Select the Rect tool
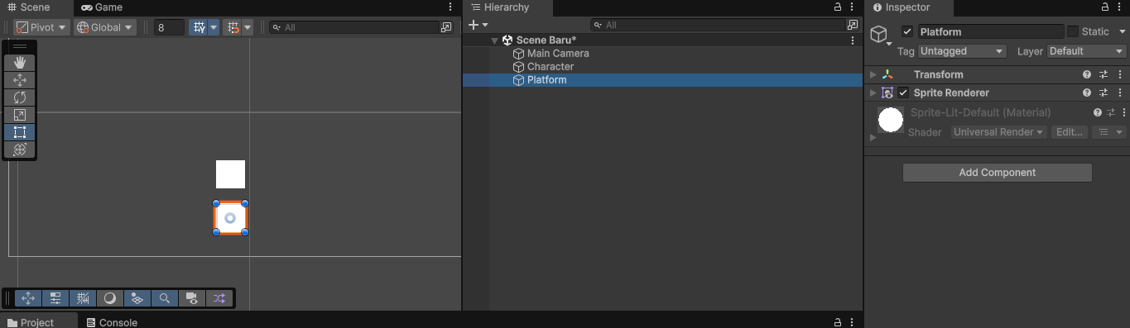The width and height of the screenshot is (1130, 328). (20, 132)
